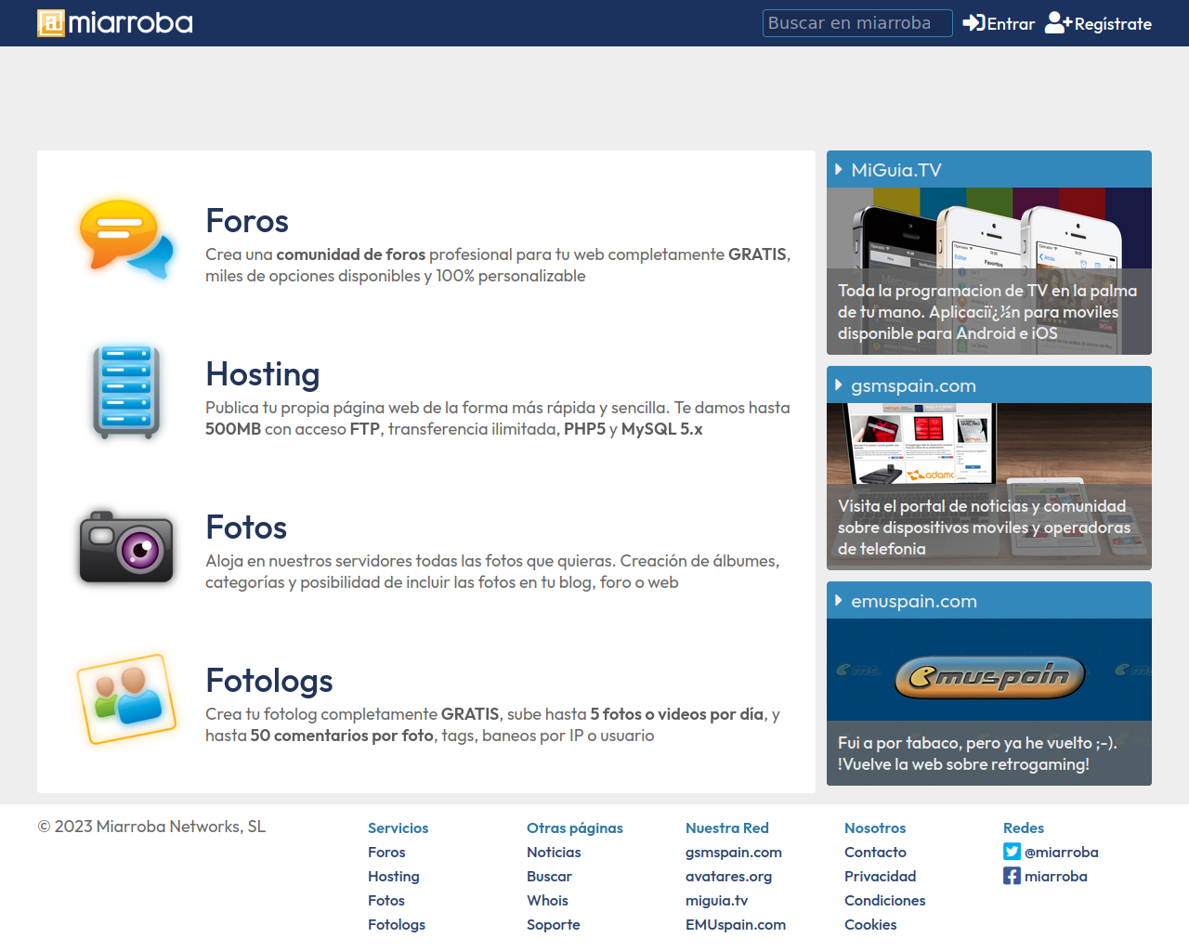The width and height of the screenshot is (1189, 951).
Task: Open the Facebook icon beside miarroba
Action: [1012, 876]
